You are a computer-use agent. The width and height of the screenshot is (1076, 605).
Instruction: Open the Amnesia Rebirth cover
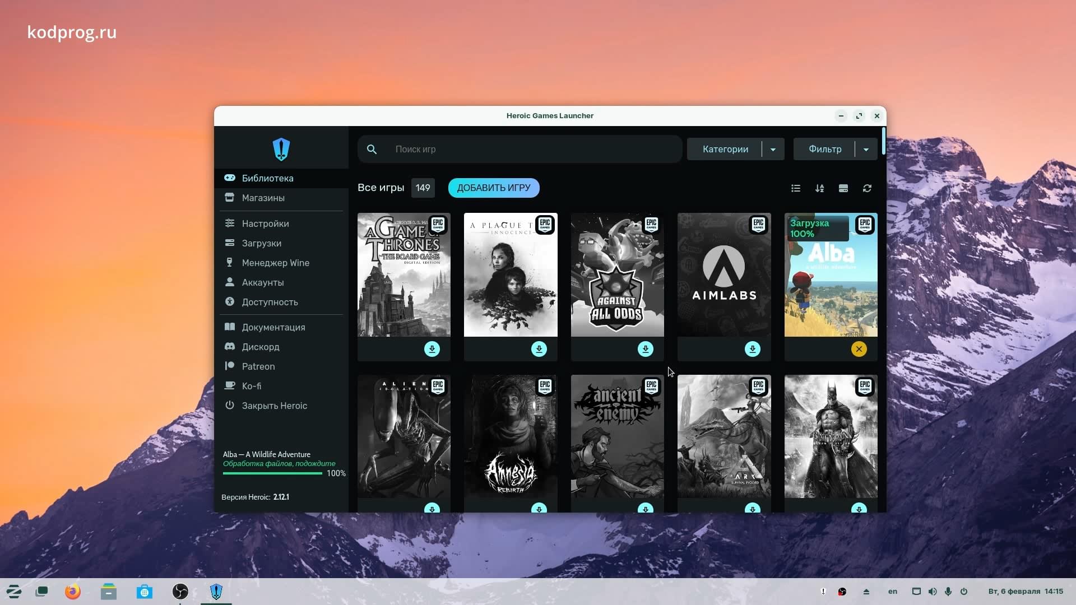point(511,436)
